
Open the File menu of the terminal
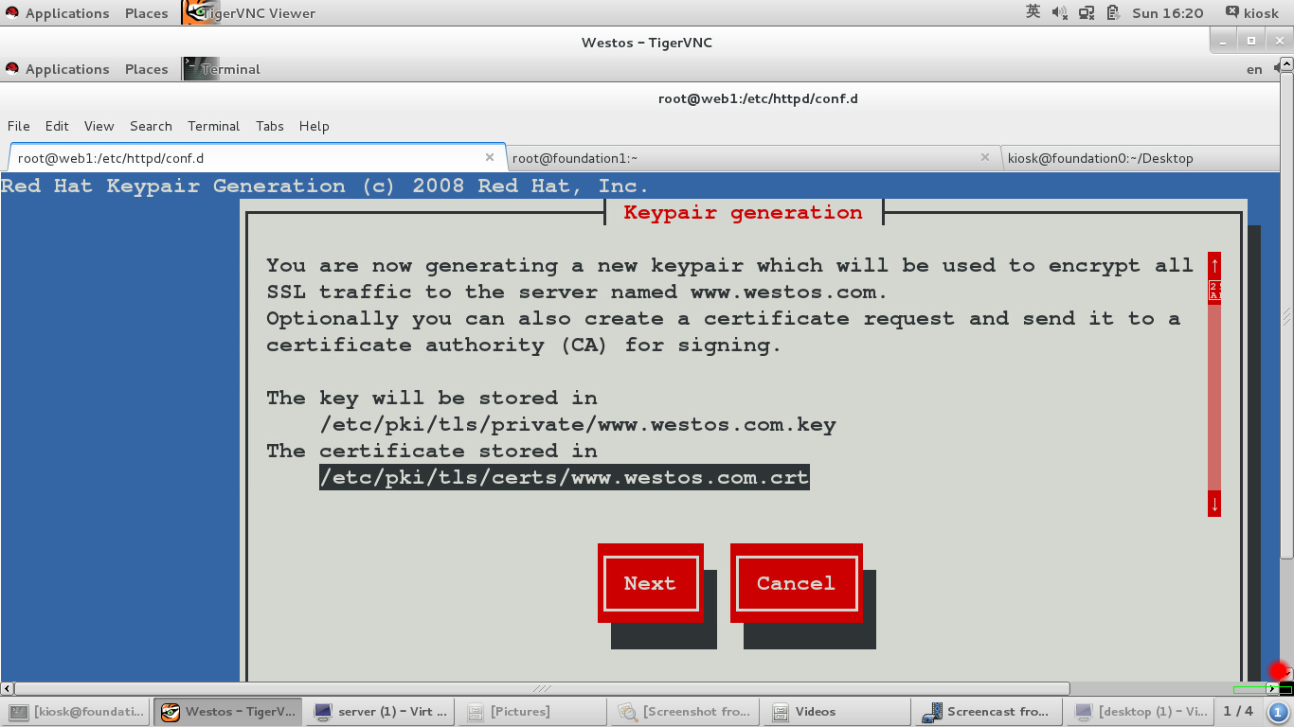[19, 126]
